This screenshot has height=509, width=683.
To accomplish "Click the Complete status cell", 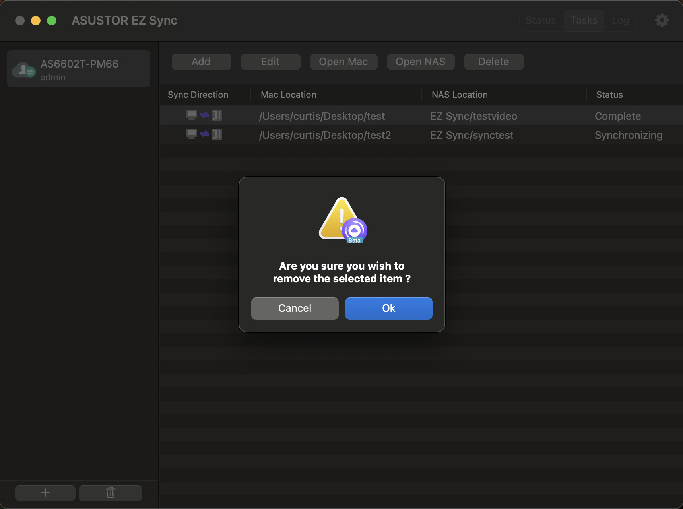I will 618,116.
